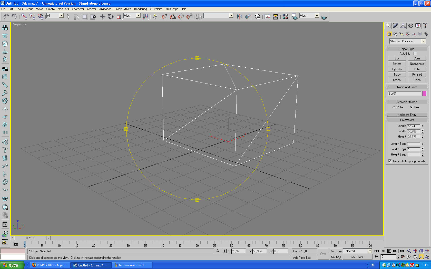Image resolution: width=431 pixels, height=269 pixels.
Task: Open the Hierarchy command panel tab
Action: click(403, 26)
